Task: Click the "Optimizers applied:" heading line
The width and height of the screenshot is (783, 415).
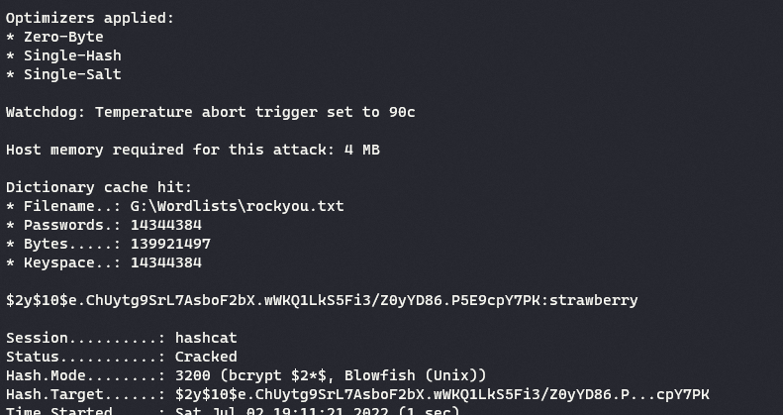Action: pyautogui.click(x=90, y=18)
